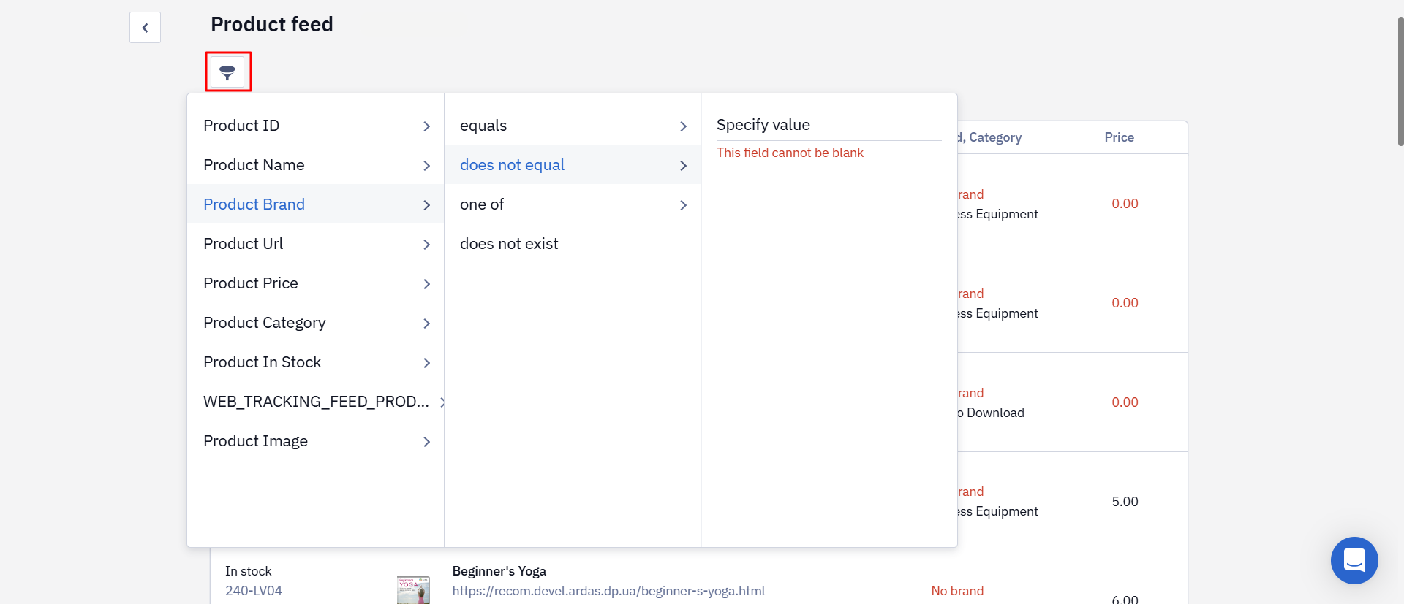The height and width of the screenshot is (604, 1404).
Task: Select Product Category filter field
Action: pos(316,323)
